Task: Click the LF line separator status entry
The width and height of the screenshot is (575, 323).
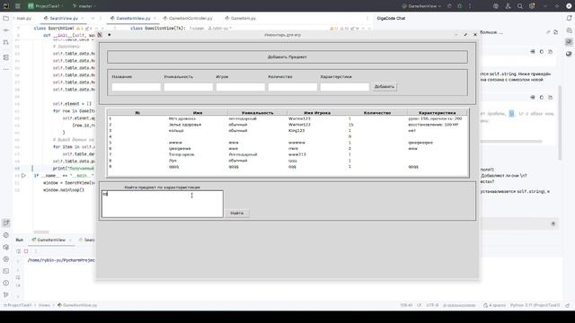Action: tap(420, 305)
